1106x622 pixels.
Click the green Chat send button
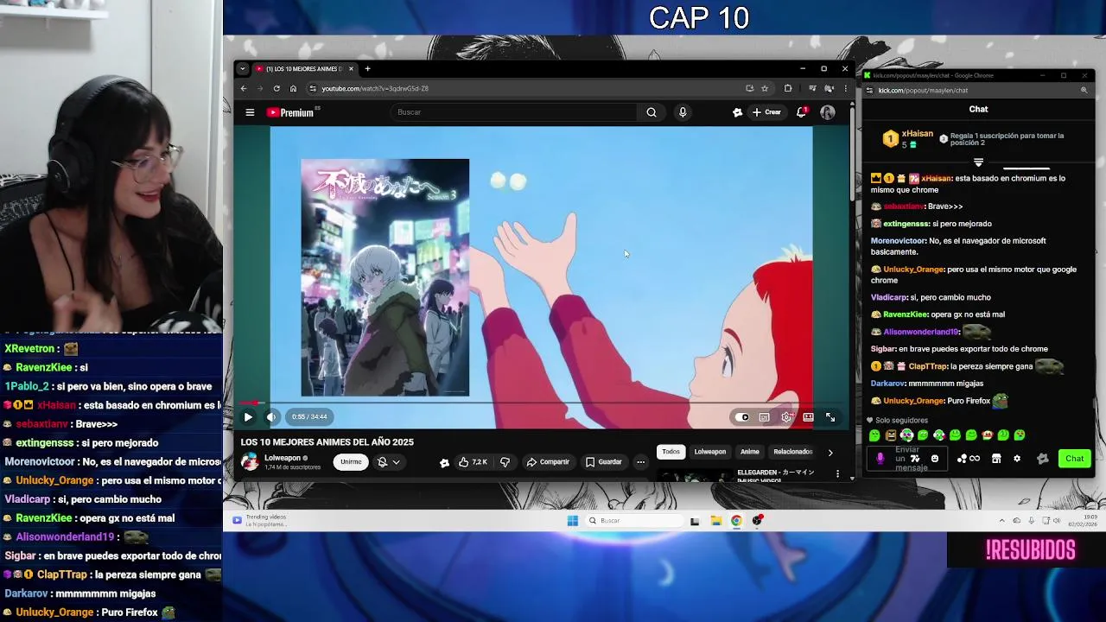point(1074,459)
